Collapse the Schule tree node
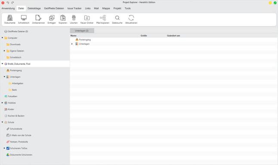278x165 pixels. (x=2, y=122)
